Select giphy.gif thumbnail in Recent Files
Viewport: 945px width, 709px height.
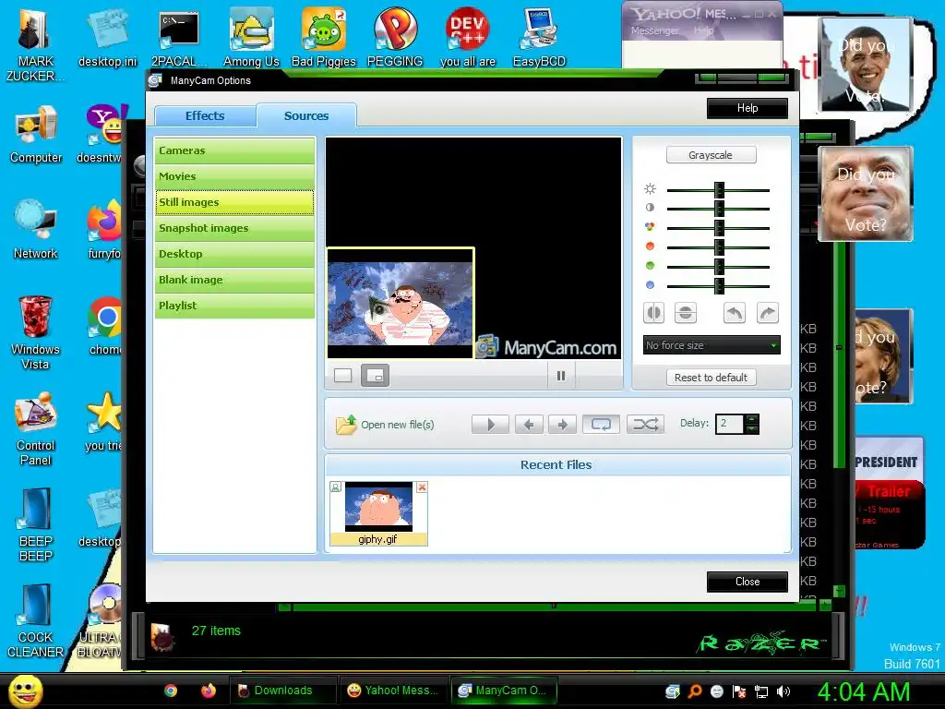(x=378, y=513)
